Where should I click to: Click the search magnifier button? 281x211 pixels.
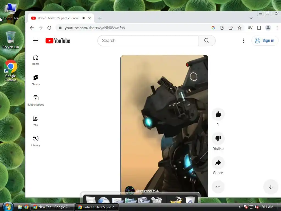point(207,41)
